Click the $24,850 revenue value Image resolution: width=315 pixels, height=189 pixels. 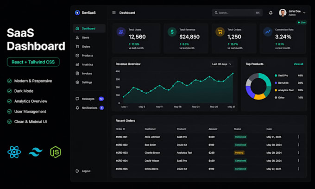(x=189, y=37)
